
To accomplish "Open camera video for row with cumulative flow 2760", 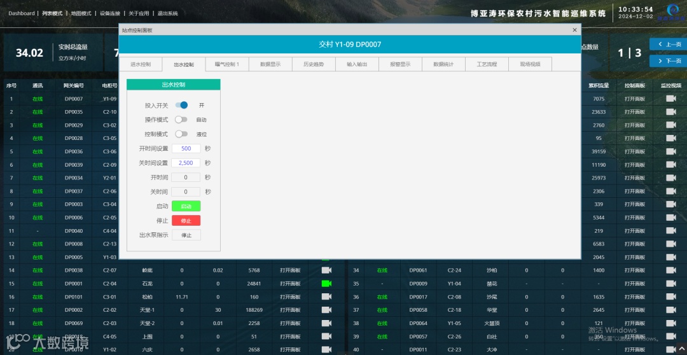I will click(671, 125).
